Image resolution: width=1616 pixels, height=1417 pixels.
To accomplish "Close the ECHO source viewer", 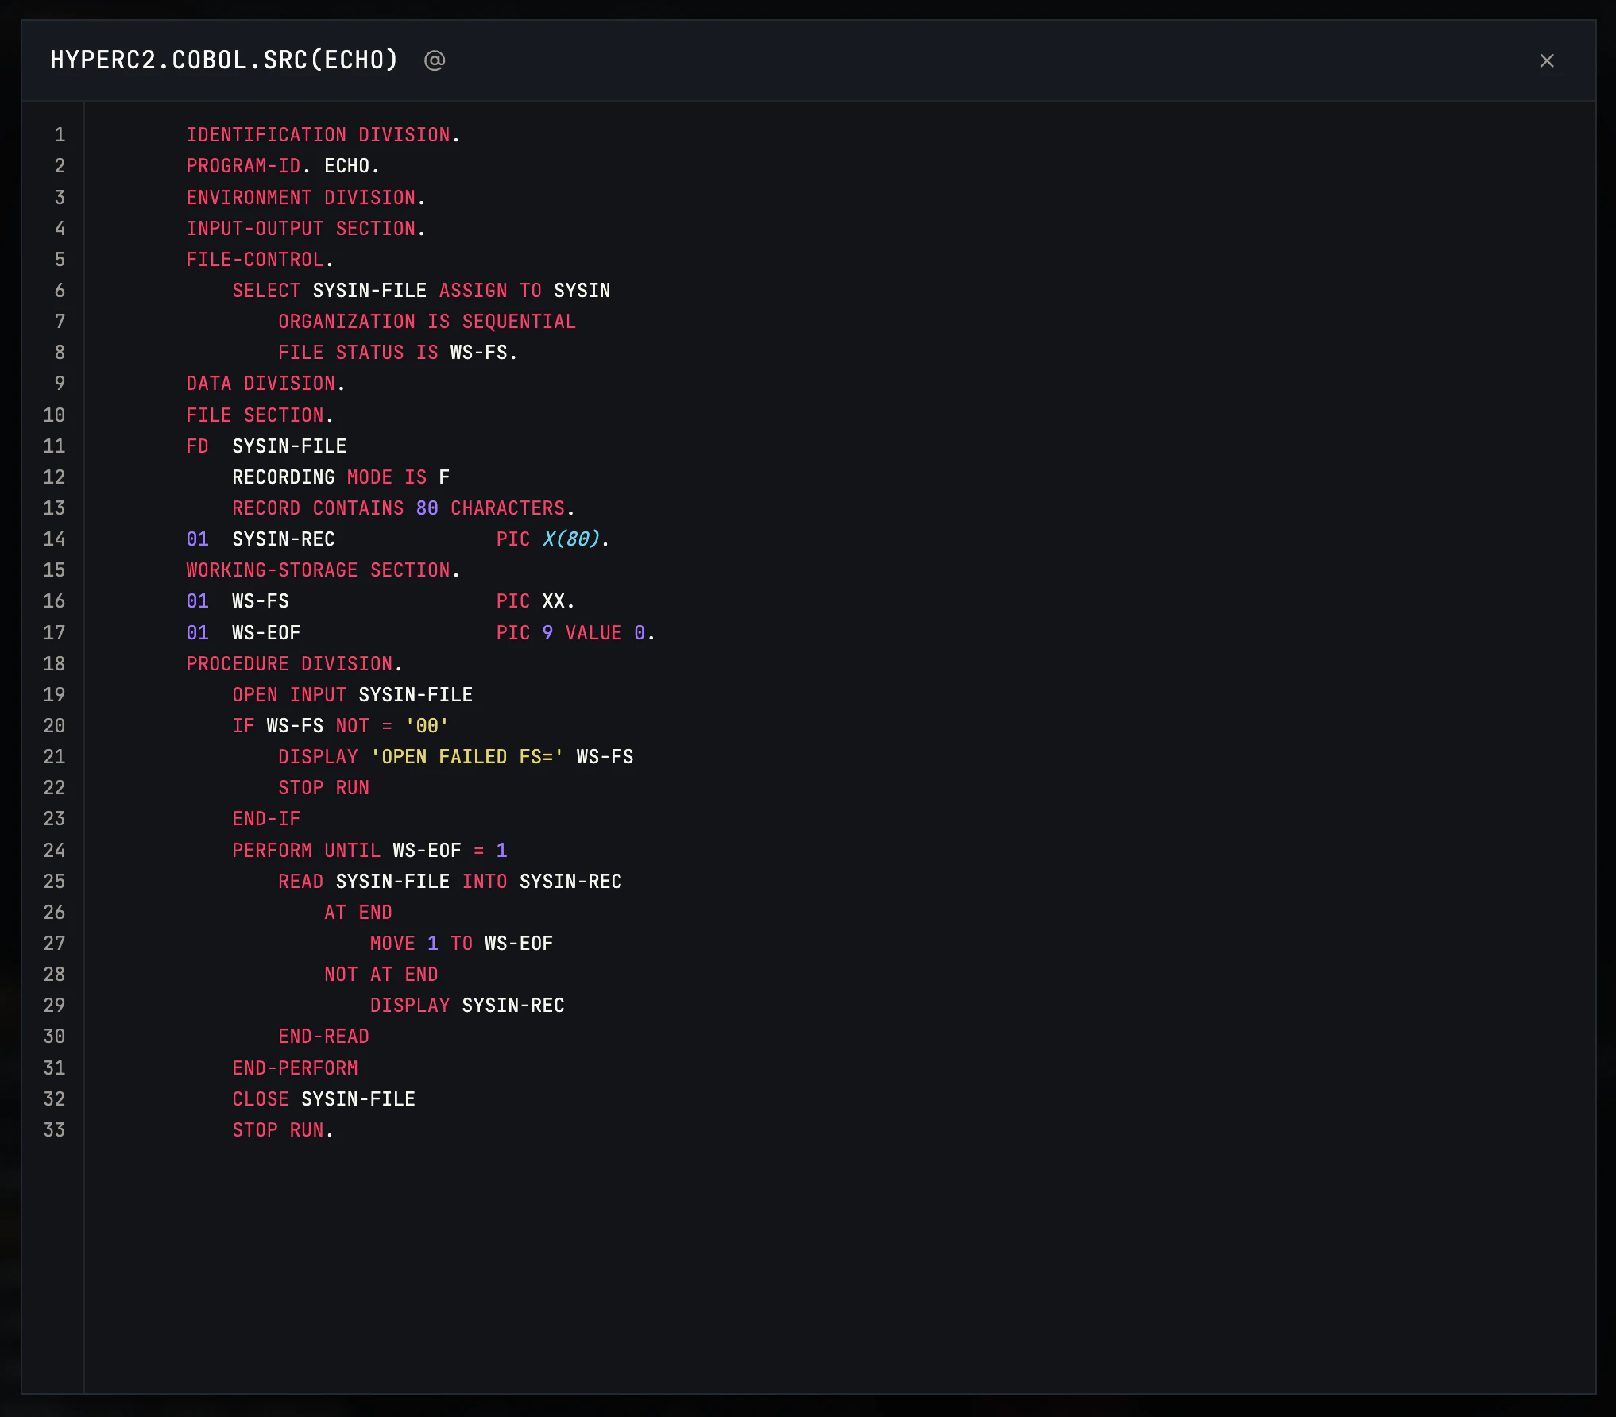I will pos(1546,60).
